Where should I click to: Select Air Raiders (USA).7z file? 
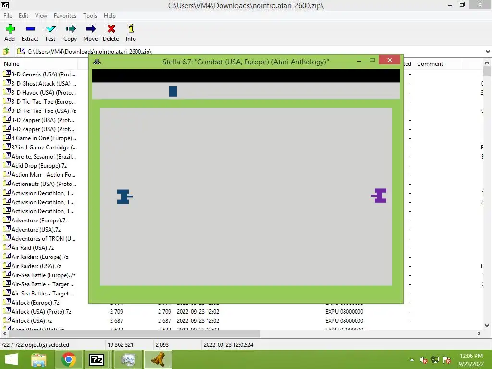(37, 266)
